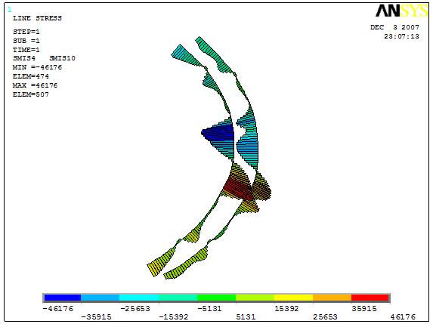This screenshot has height=324, width=433.
Task: Click the dark blue minimum stress region
Action: click(x=218, y=134)
